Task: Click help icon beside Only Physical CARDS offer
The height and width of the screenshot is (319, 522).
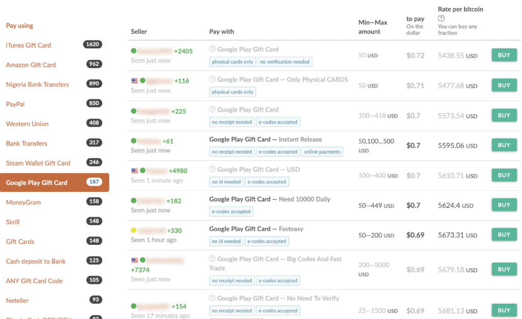Action: point(213,79)
